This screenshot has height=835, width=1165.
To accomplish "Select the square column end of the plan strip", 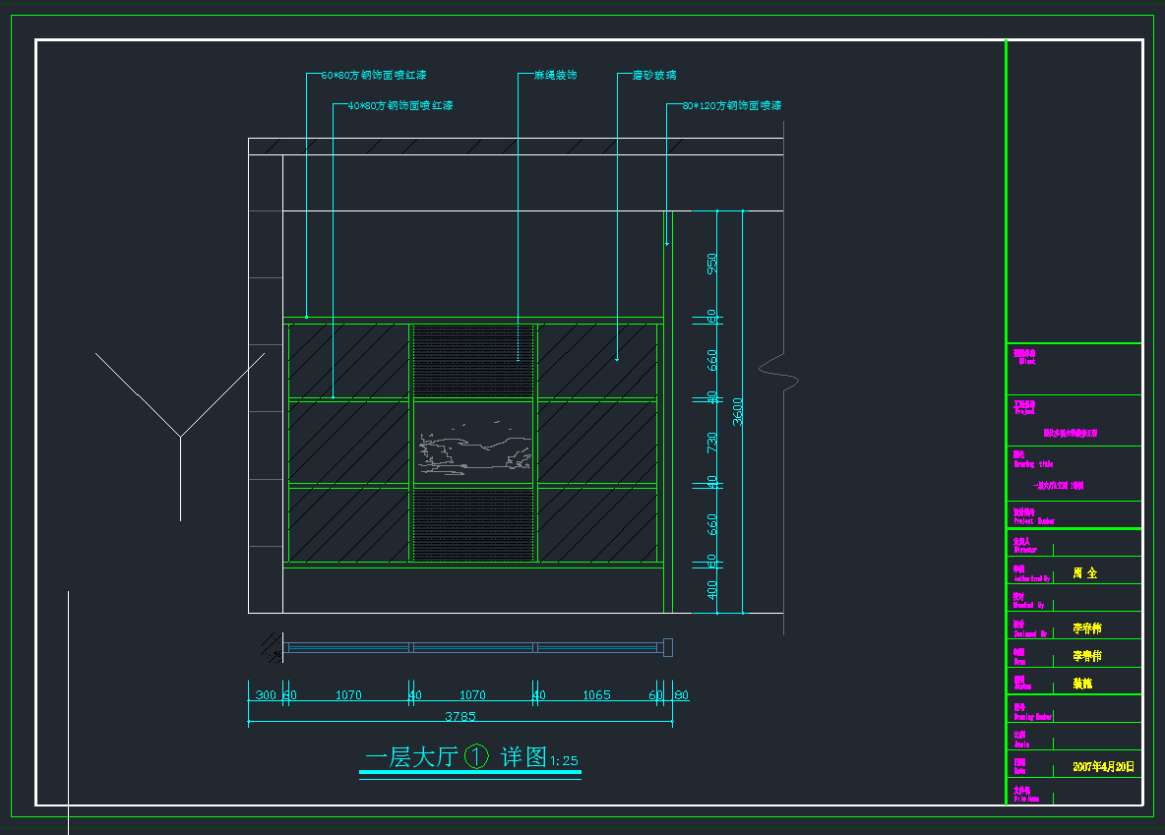I will 669,646.
